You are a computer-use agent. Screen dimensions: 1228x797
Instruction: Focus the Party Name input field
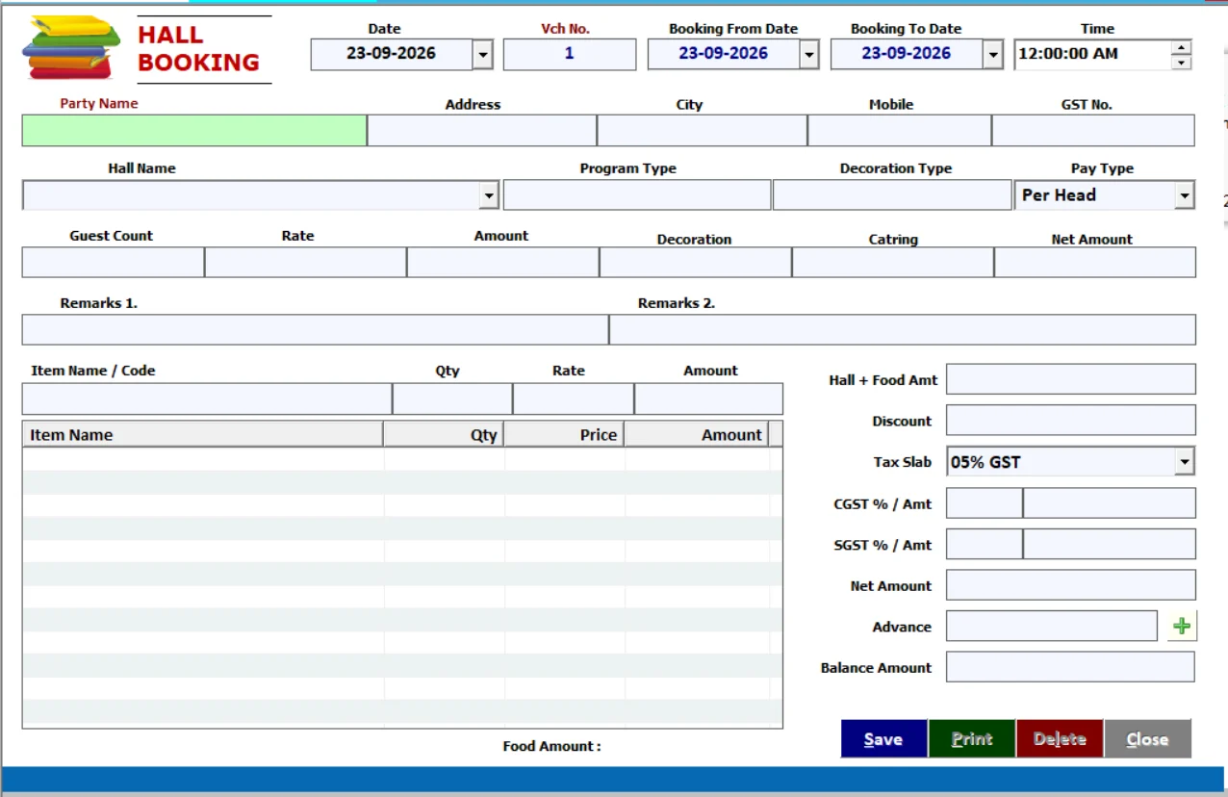[194, 131]
